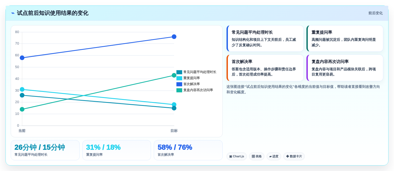
Task: Toggle the 重复提问率 legend color box
Action: [x=179, y=78]
